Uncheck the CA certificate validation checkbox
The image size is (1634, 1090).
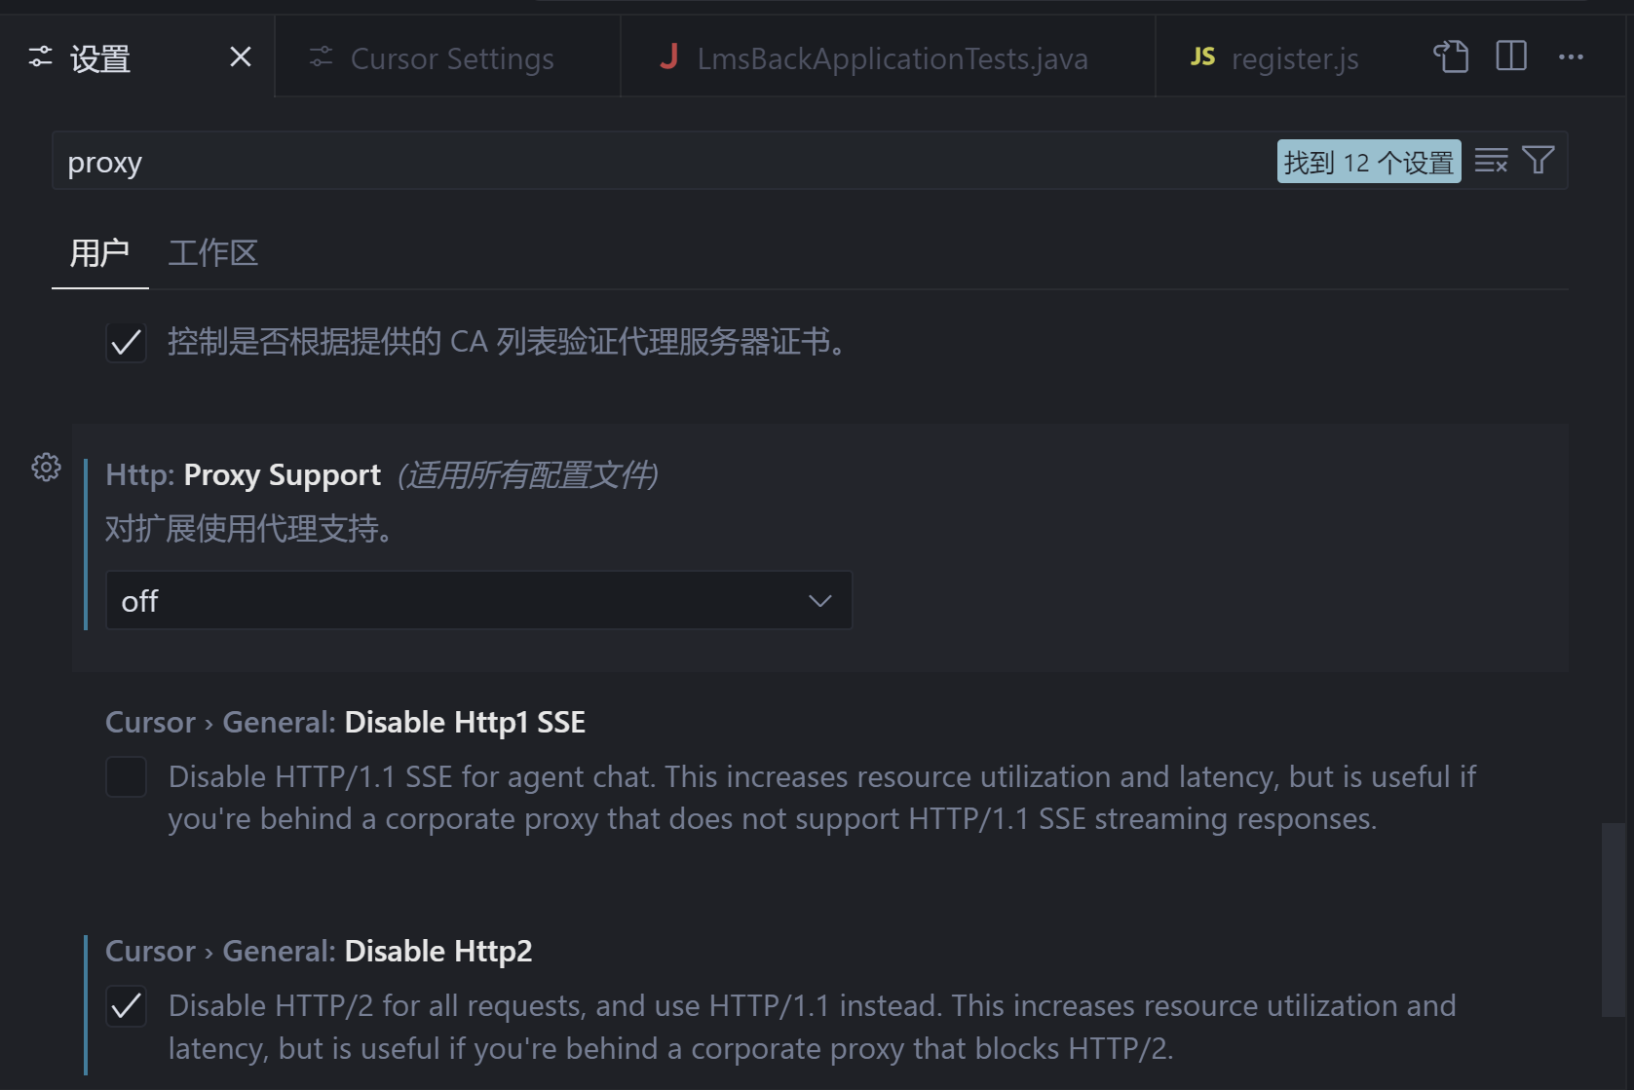(126, 342)
